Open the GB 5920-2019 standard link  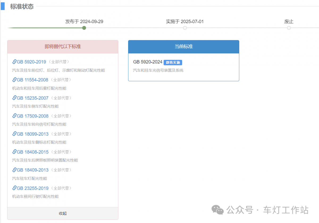31,62
